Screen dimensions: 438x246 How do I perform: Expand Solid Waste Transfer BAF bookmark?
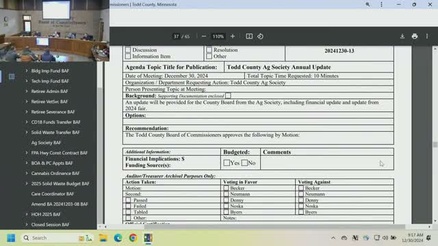pyautogui.click(x=27, y=132)
